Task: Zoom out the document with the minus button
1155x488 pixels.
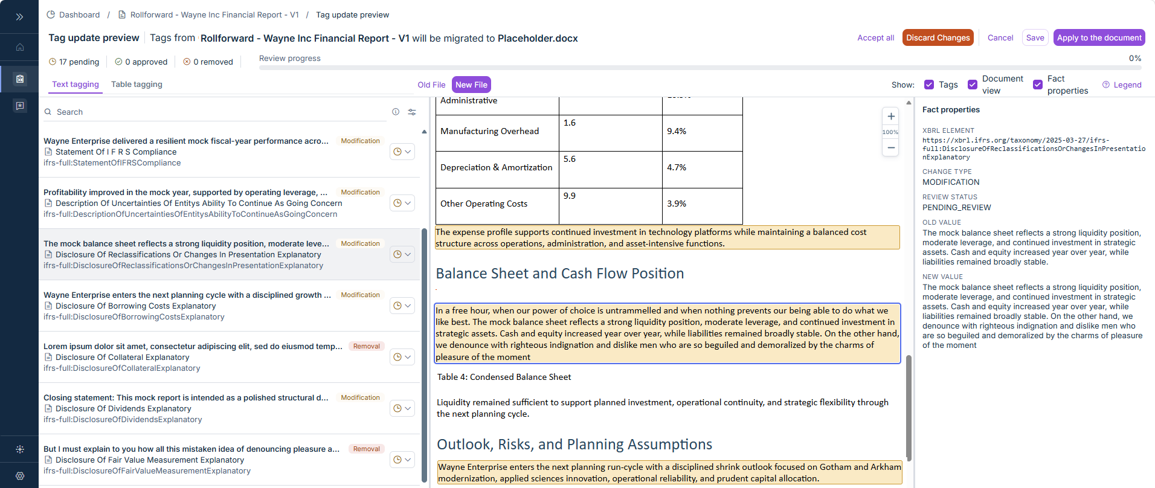Action: [x=891, y=147]
